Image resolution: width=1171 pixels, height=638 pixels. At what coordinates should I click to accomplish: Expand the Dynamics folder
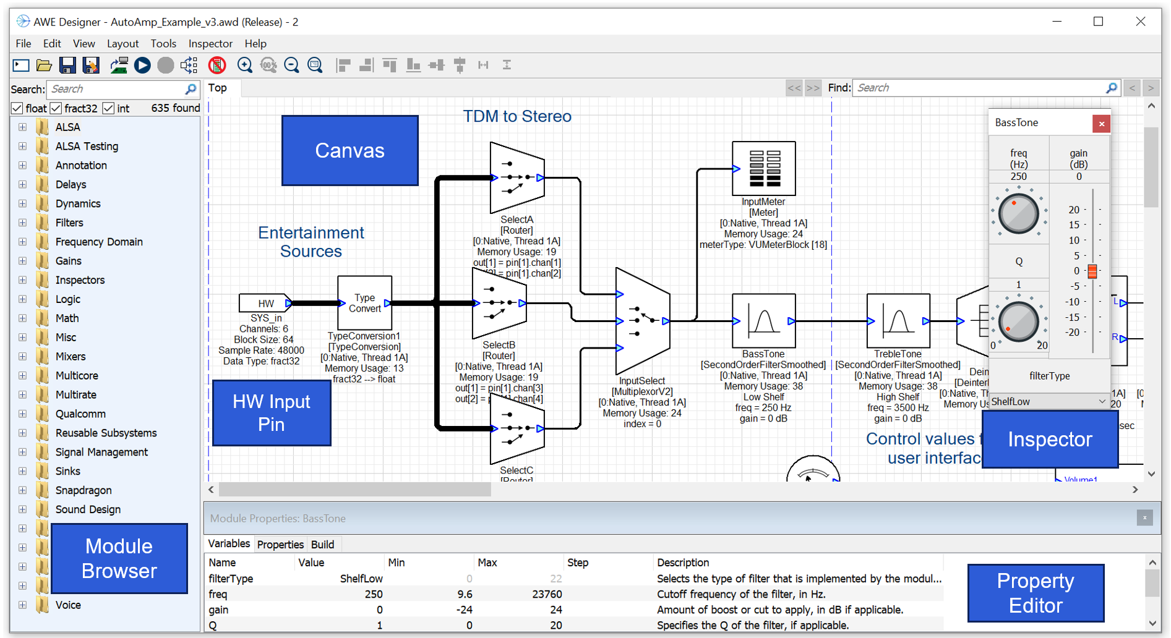point(22,203)
